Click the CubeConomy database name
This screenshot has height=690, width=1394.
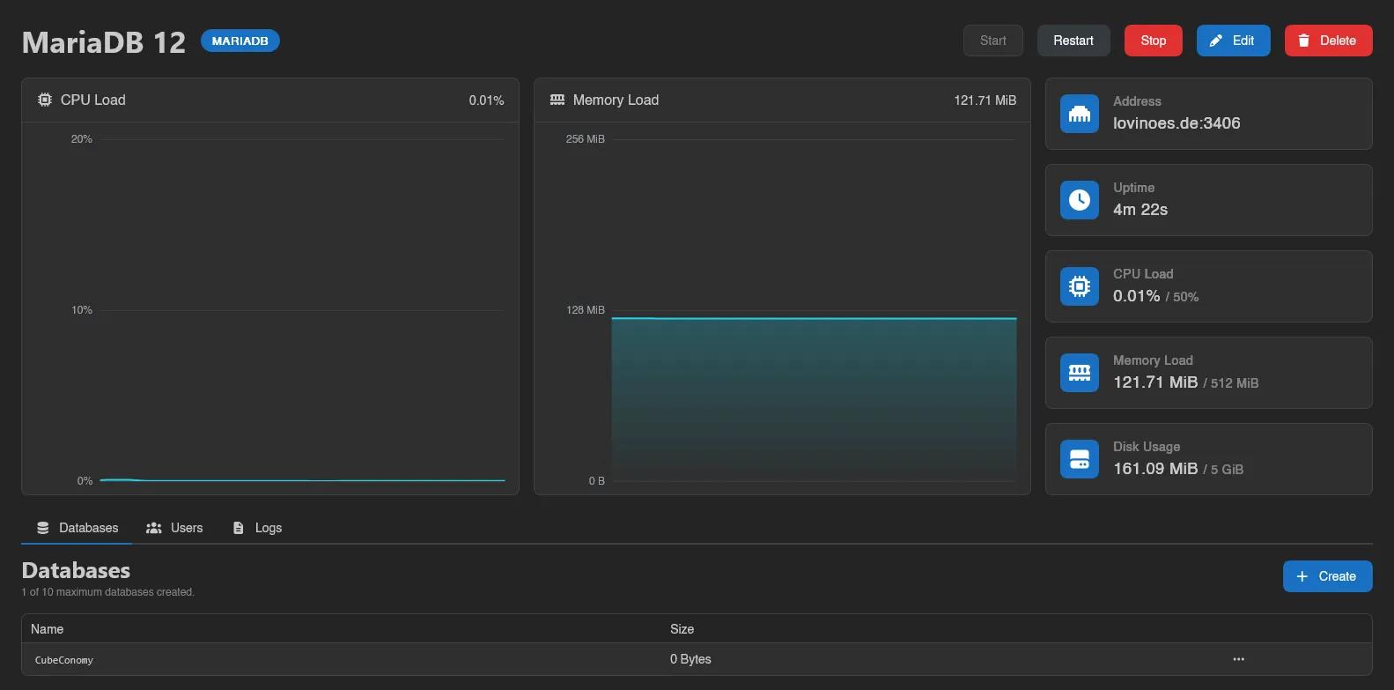pyautogui.click(x=64, y=660)
